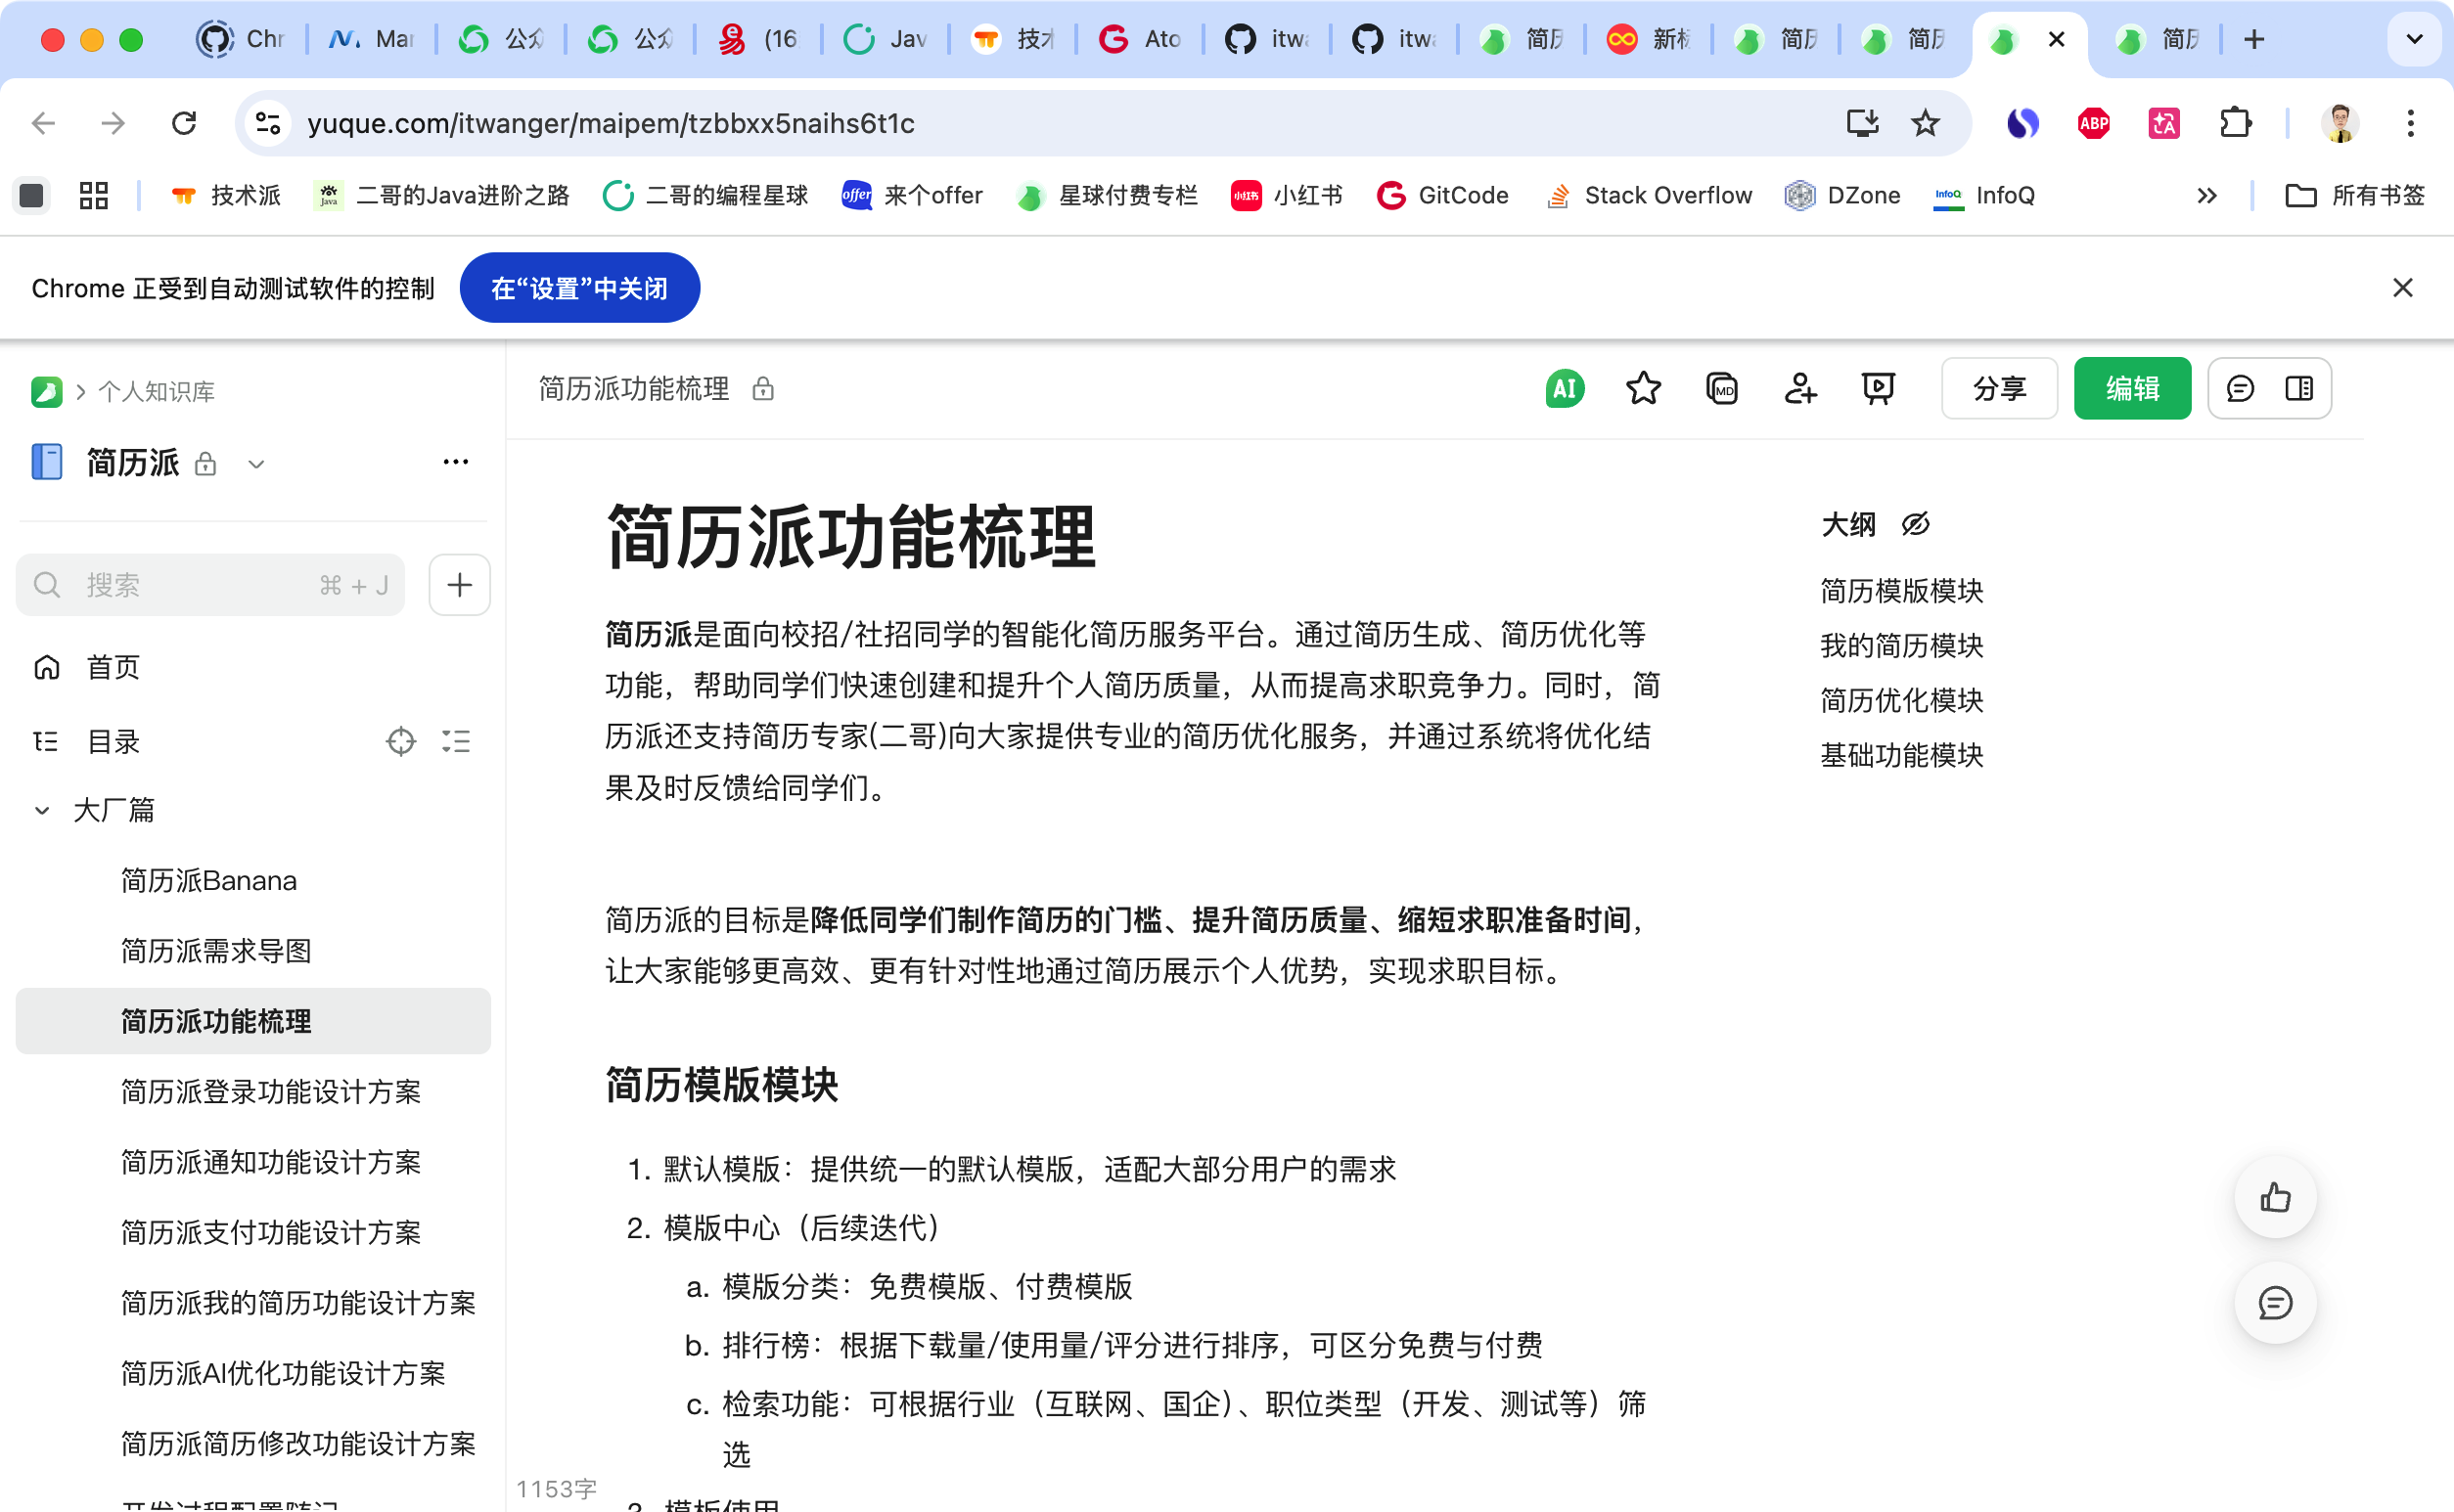
Task: Jump to 简历优化模块 in outline
Action: pyautogui.click(x=1901, y=700)
